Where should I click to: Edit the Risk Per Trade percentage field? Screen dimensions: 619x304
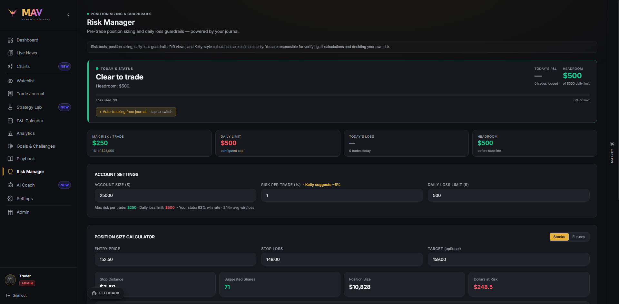[342, 196]
